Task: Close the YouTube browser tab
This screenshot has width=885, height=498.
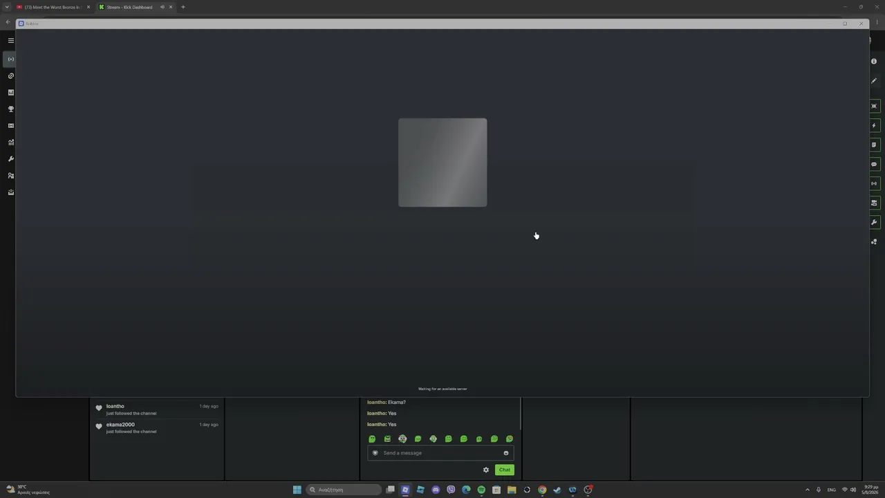Action: [88, 7]
